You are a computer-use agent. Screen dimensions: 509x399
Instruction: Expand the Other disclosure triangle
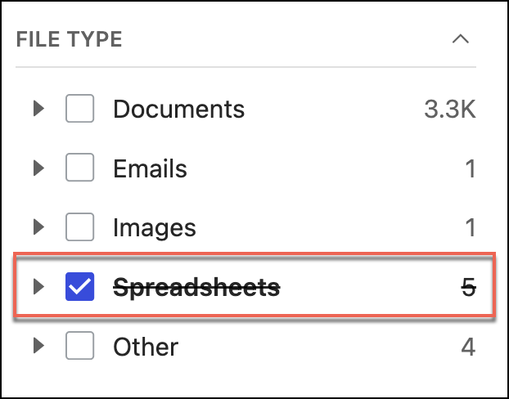(38, 346)
